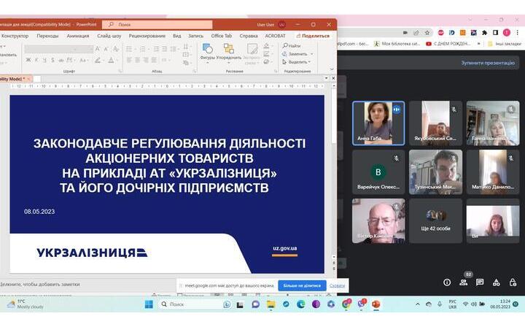Open Microsoft Edge from the taskbar
Image resolution: width=525 pixels, height=327 pixels.
click(300, 304)
